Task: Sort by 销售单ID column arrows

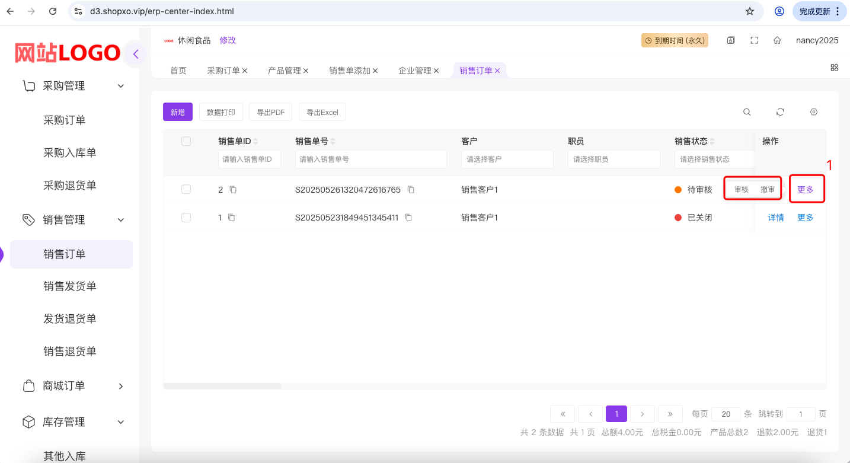Action: pyautogui.click(x=255, y=142)
